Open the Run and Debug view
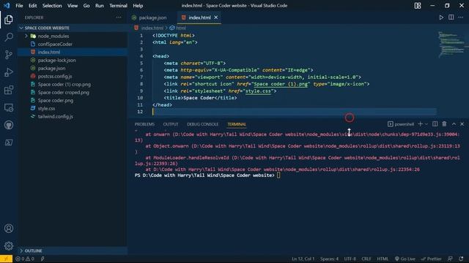 click(9, 72)
